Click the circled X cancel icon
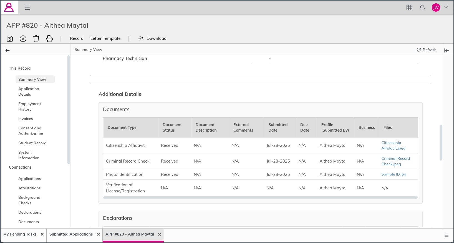 point(23,38)
